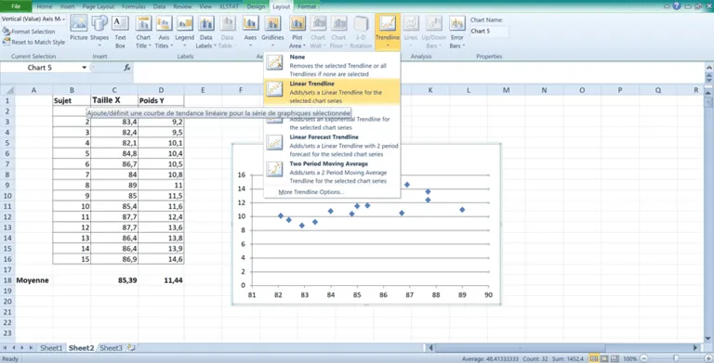Switch to the Formulas tab
The height and width of the screenshot is (363, 714).
coord(134,6)
